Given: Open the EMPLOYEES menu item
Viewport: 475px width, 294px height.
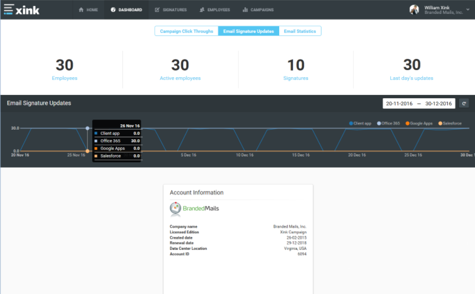Looking at the screenshot, I should (215, 10).
